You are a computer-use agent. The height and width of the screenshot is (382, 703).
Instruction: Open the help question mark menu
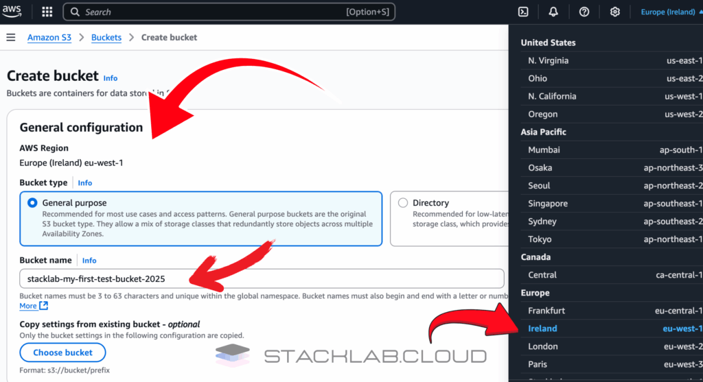point(584,12)
